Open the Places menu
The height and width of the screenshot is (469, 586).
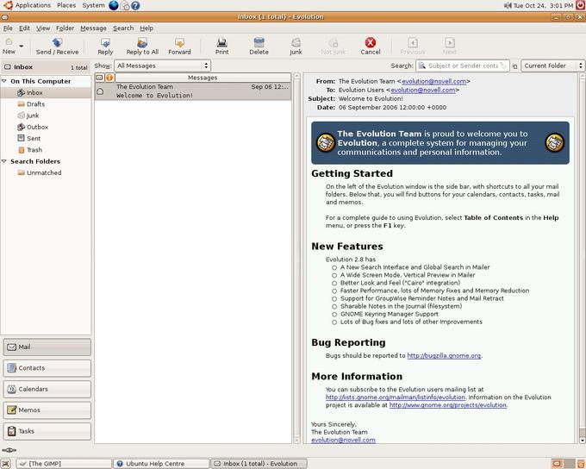coord(66,5)
